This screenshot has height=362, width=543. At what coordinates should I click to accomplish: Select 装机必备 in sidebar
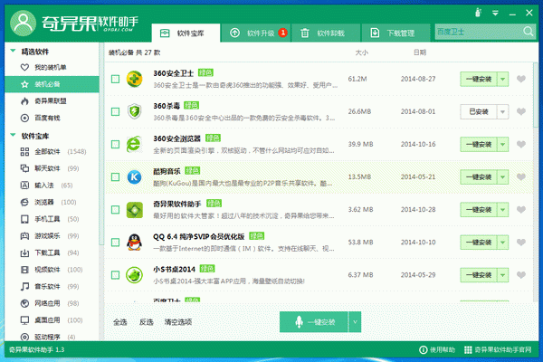52,84
